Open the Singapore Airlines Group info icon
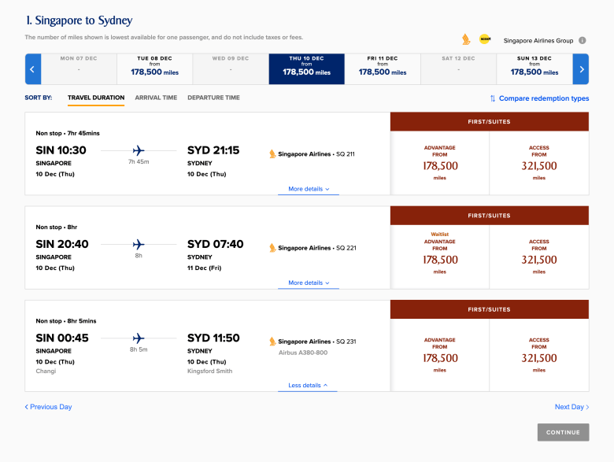 point(583,40)
